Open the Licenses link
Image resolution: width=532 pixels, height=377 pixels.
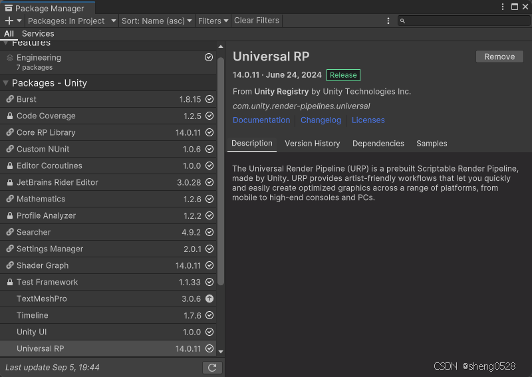[x=368, y=120]
